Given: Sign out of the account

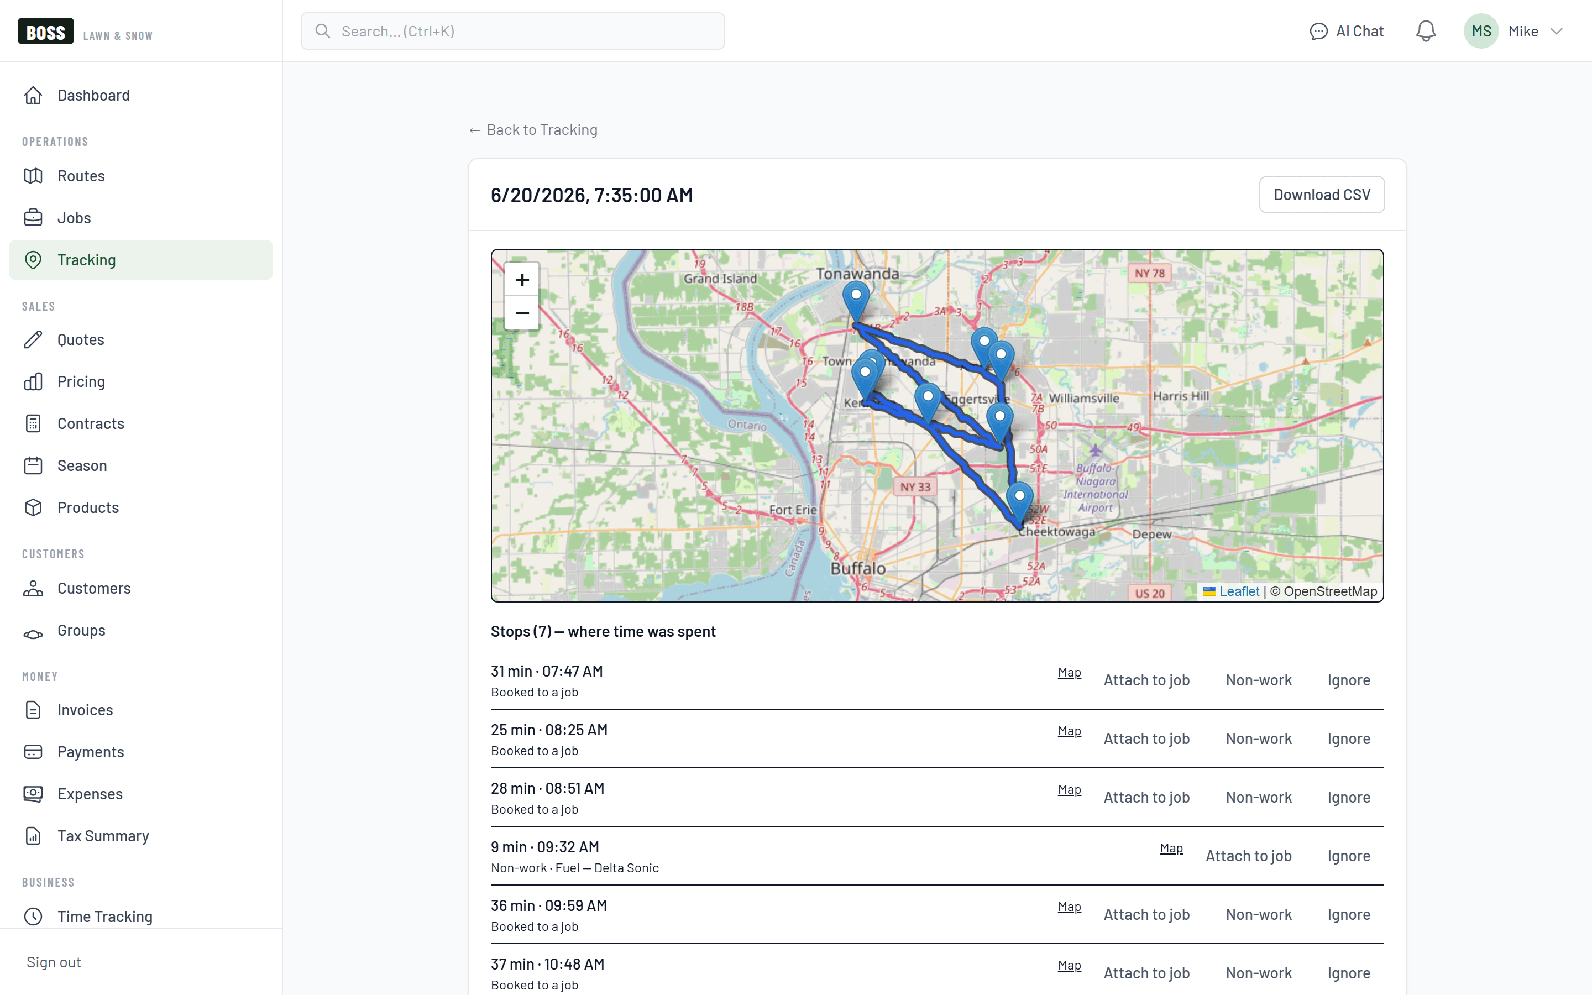Looking at the screenshot, I should 54,962.
